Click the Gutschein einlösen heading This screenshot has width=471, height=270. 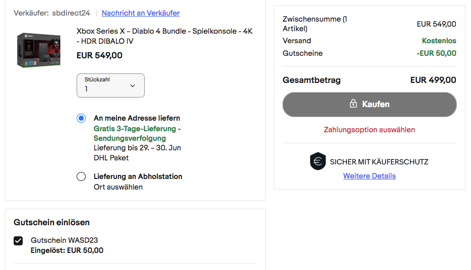pyautogui.click(x=51, y=222)
